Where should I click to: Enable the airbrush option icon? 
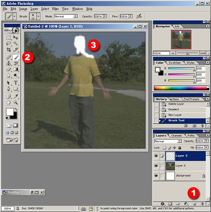pyautogui.click(x=139, y=16)
